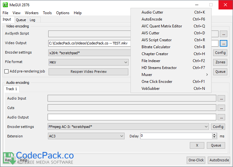
Task: Open FFmpeg AC-3 encoder settings dropdown
Action: click(x=128, y=127)
